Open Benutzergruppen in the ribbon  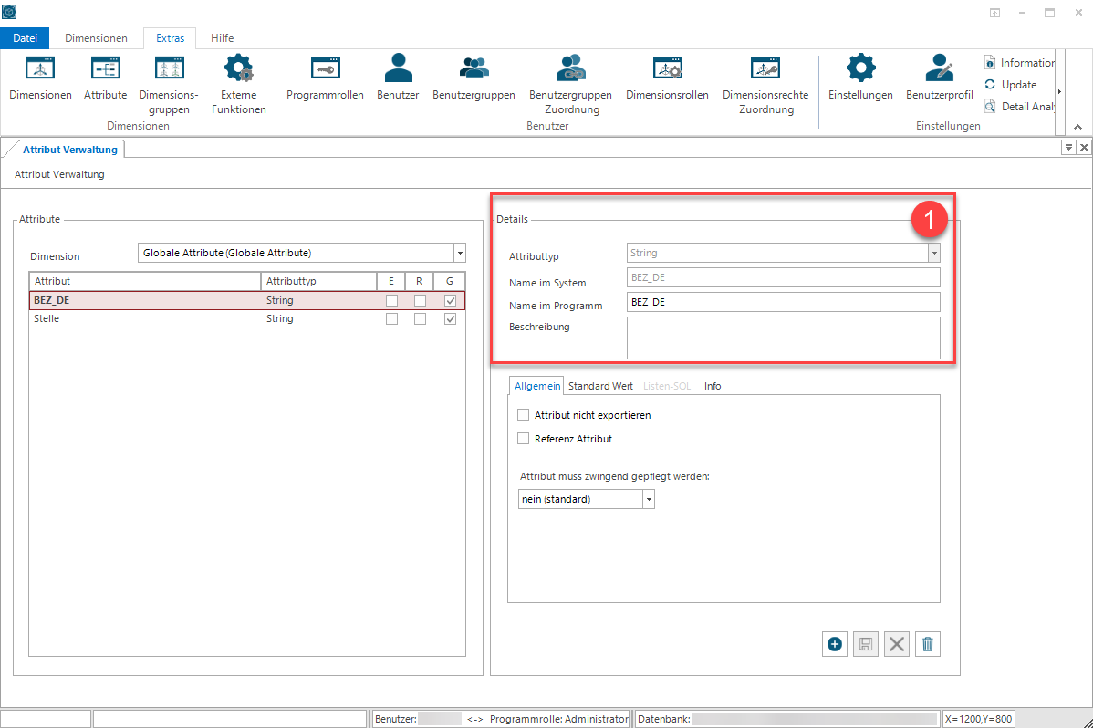point(474,77)
